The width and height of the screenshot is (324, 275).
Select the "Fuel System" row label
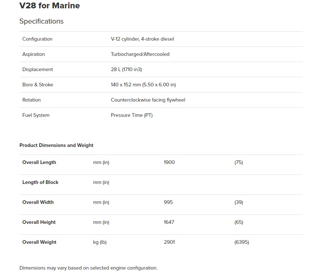[36, 115]
